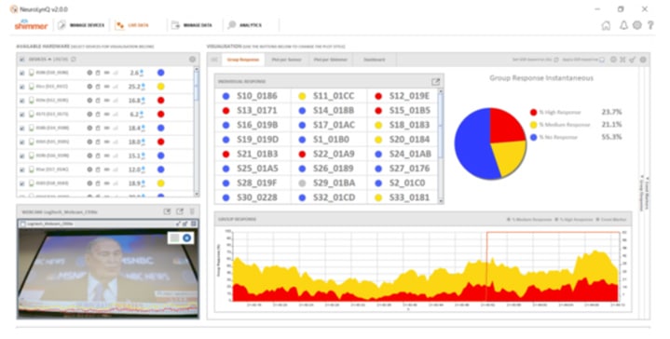Click the red % High Response legend swatch
The width and height of the screenshot is (670, 339).
(x=533, y=113)
